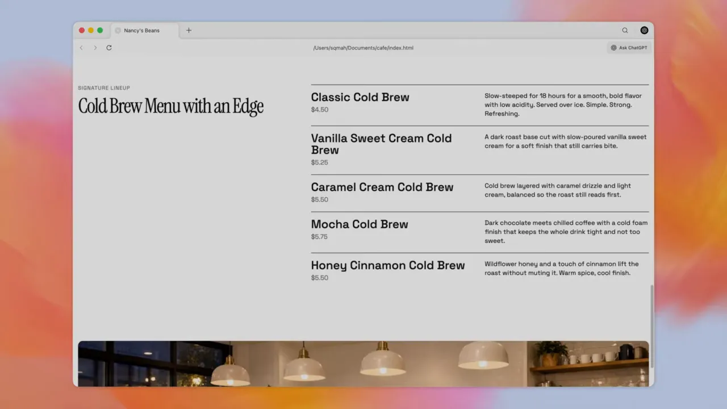
Task: Click the address bar showing cafe/index.html
Action: click(x=363, y=48)
